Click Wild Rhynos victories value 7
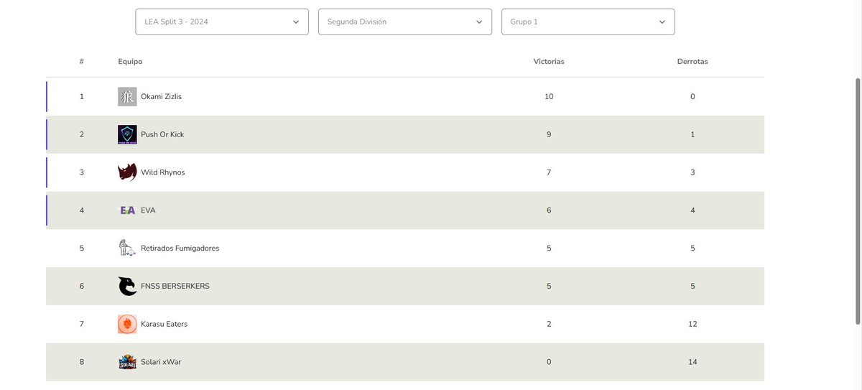The width and height of the screenshot is (862, 390). pyautogui.click(x=549, y=172)
